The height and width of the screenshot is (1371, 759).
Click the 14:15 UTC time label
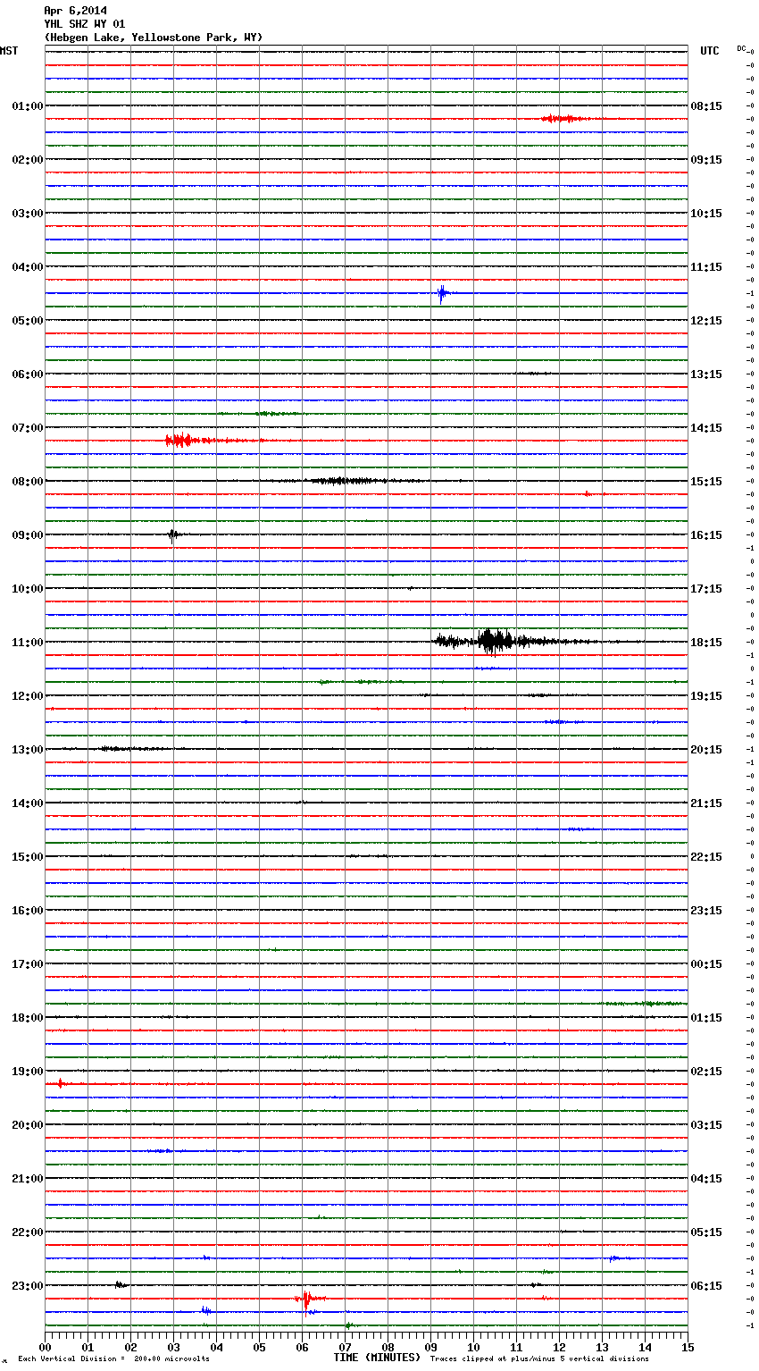coord(706,428)
